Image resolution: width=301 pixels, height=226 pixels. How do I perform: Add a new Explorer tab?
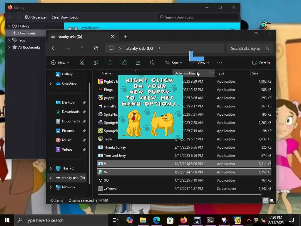pyautogui.click(x=125, y=37)
